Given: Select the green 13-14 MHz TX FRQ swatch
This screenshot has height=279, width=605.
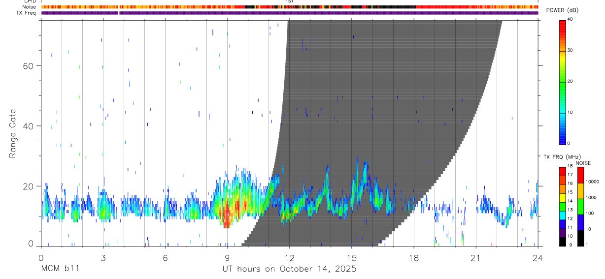Looking at the screenshot, I should pos(562,206).
